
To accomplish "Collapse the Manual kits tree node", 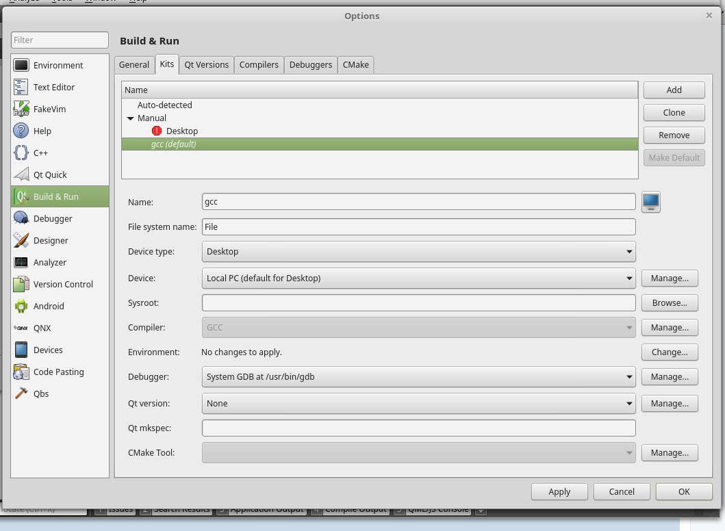I will click(x=130, y=118).
